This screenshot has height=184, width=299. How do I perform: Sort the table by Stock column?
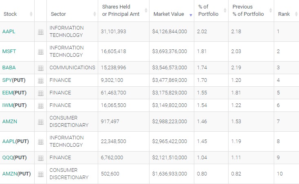[x=11, y=14]
